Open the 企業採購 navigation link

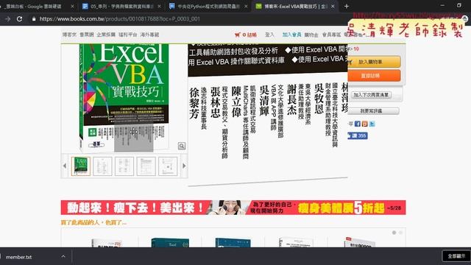tap(106, 35)
